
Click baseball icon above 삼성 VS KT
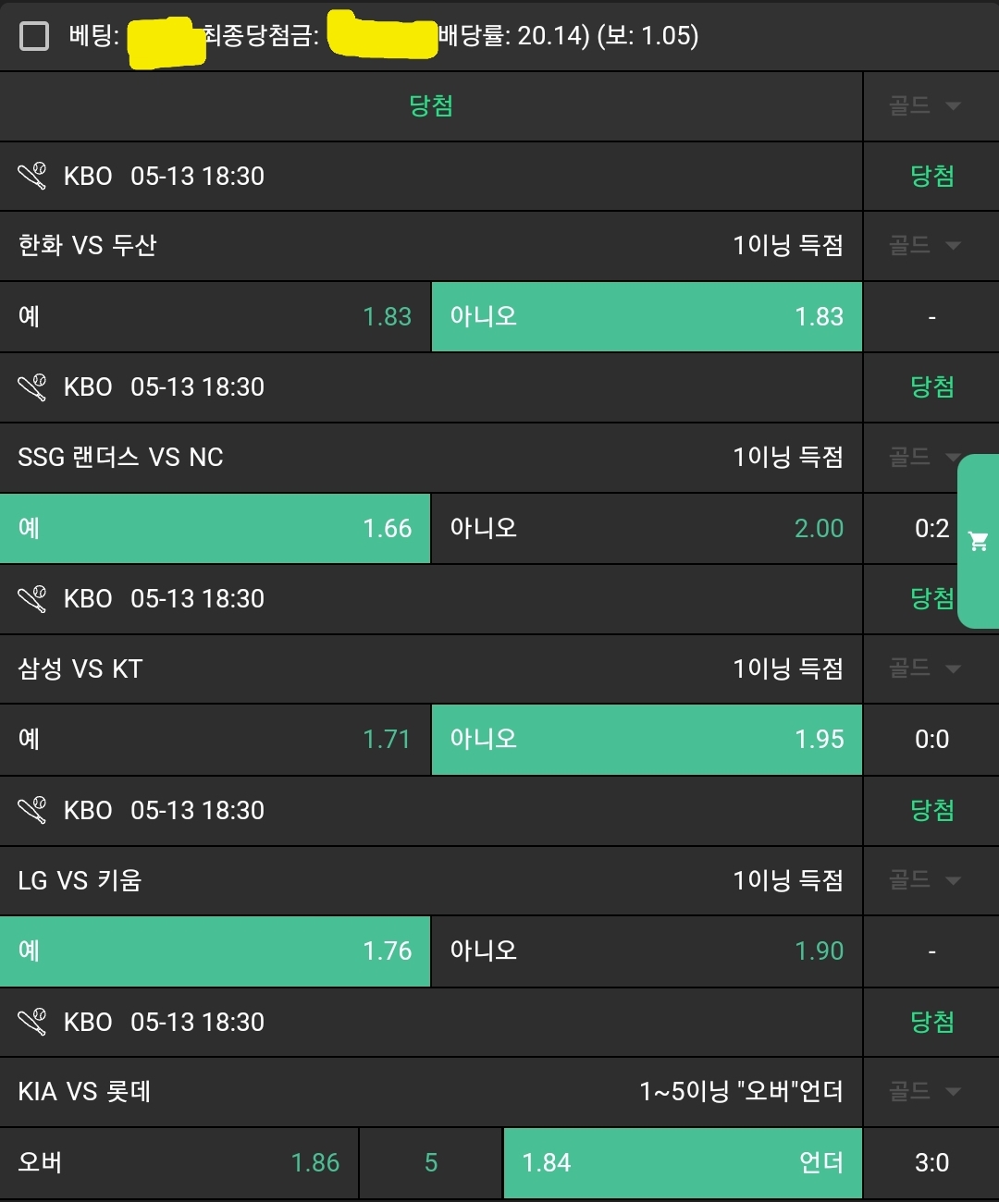click(32, 598)
